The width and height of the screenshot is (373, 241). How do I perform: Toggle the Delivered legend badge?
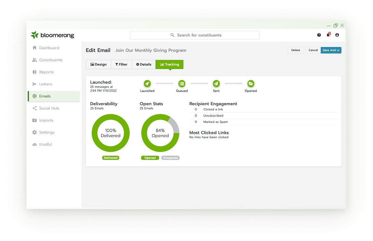111,158
